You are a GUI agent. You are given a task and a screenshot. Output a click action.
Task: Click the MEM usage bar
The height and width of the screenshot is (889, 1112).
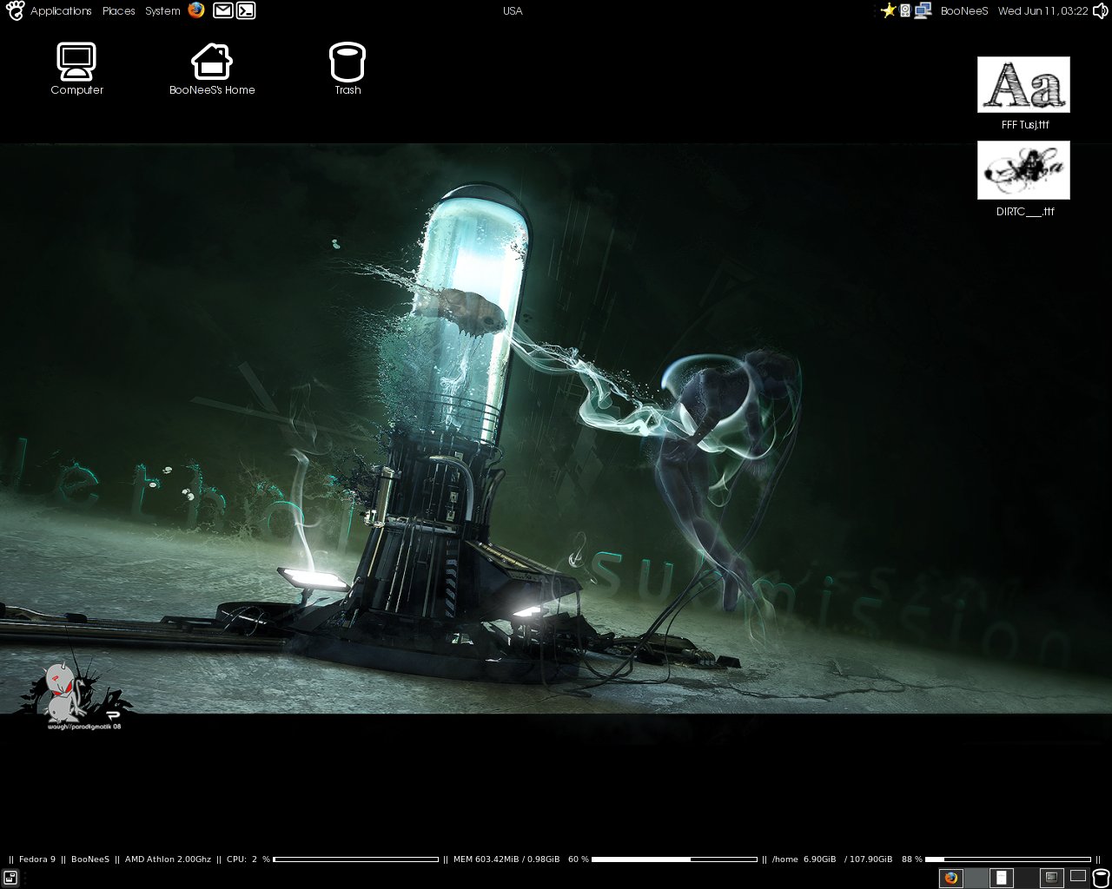(674, 859)
